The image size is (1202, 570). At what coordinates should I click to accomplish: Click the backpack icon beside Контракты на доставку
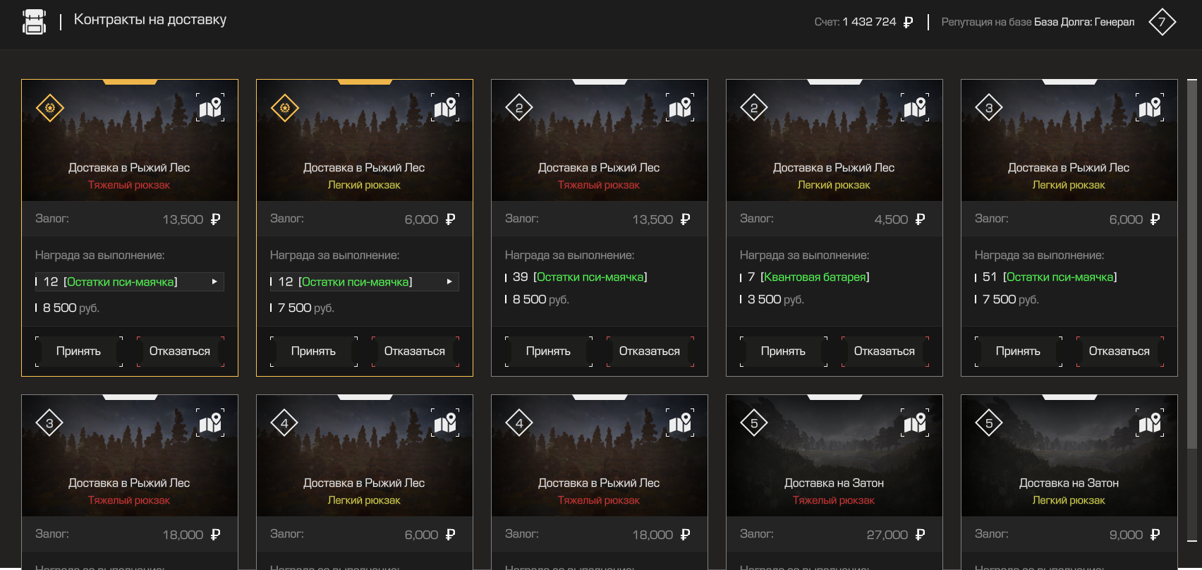(x=34, y=22)
